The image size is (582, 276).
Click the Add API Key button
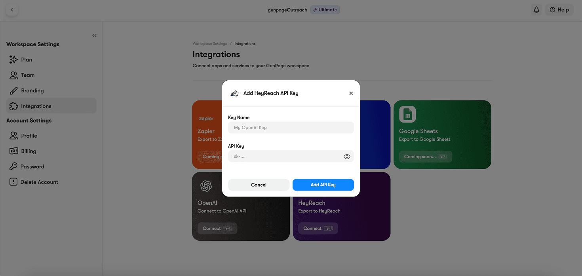pyautogui.click(x=323, y=185)
